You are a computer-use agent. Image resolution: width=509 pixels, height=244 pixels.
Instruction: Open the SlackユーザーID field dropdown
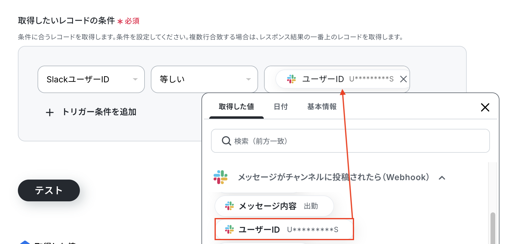91,79
